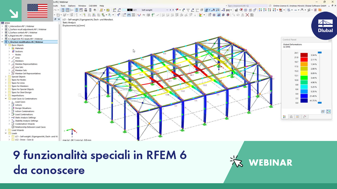Click the scale range edit button
The image size is (337, 189).
coord(328,112)
